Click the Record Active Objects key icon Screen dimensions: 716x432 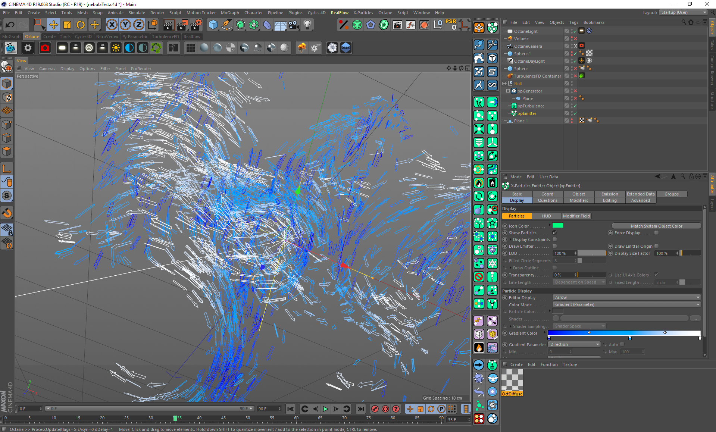coord(375,409)
